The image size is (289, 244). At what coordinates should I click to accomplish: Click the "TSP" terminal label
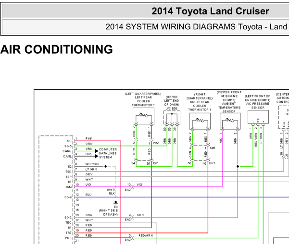coord(69,177)
